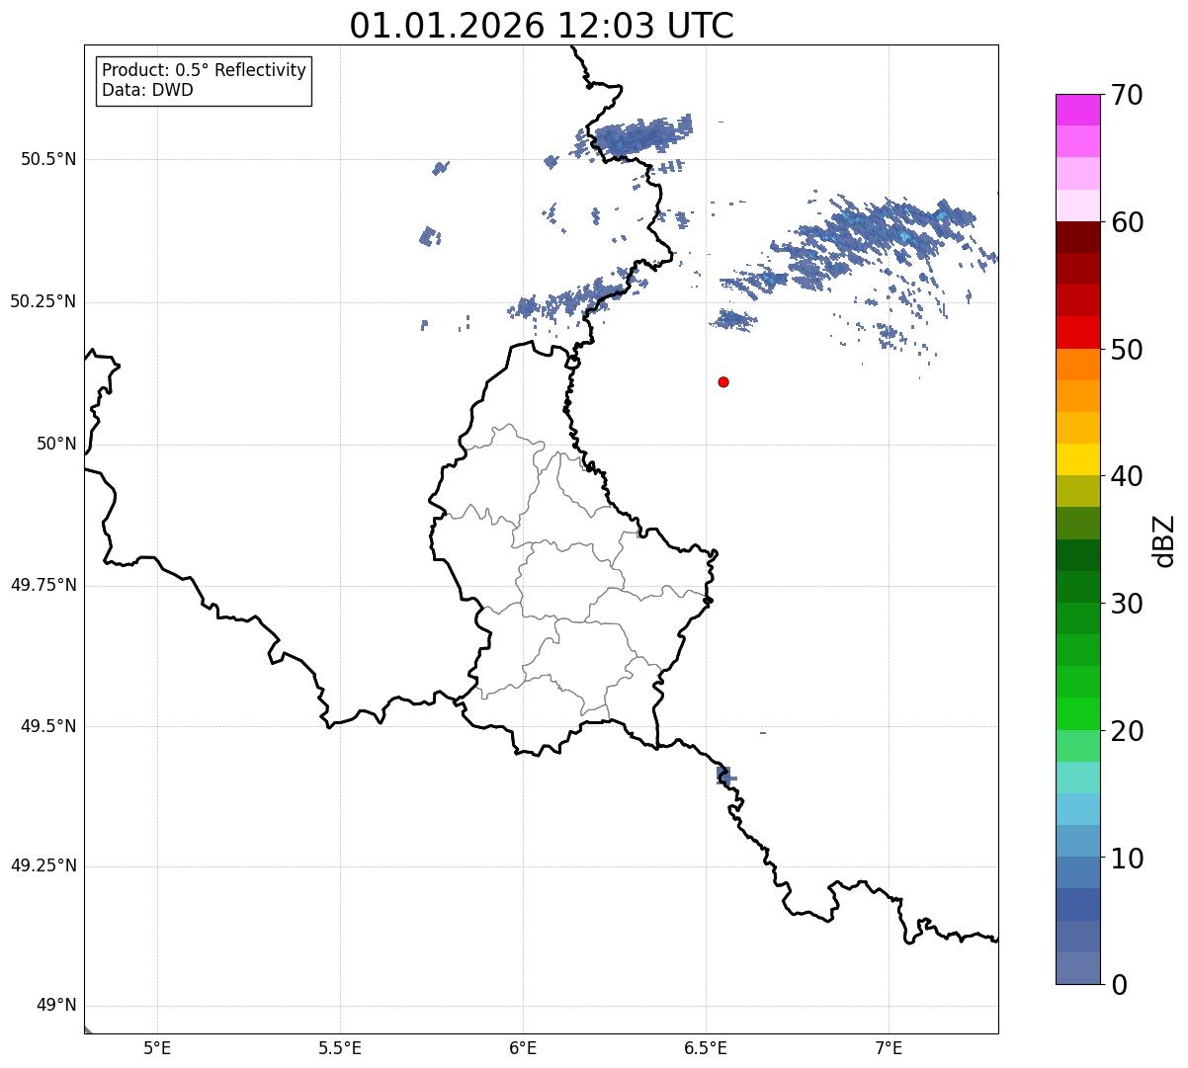Image resolution: width=1188 pixels, height=1068 pixels.
Task: Click the colorbar tick label 60
Action: pos(1127,222)
